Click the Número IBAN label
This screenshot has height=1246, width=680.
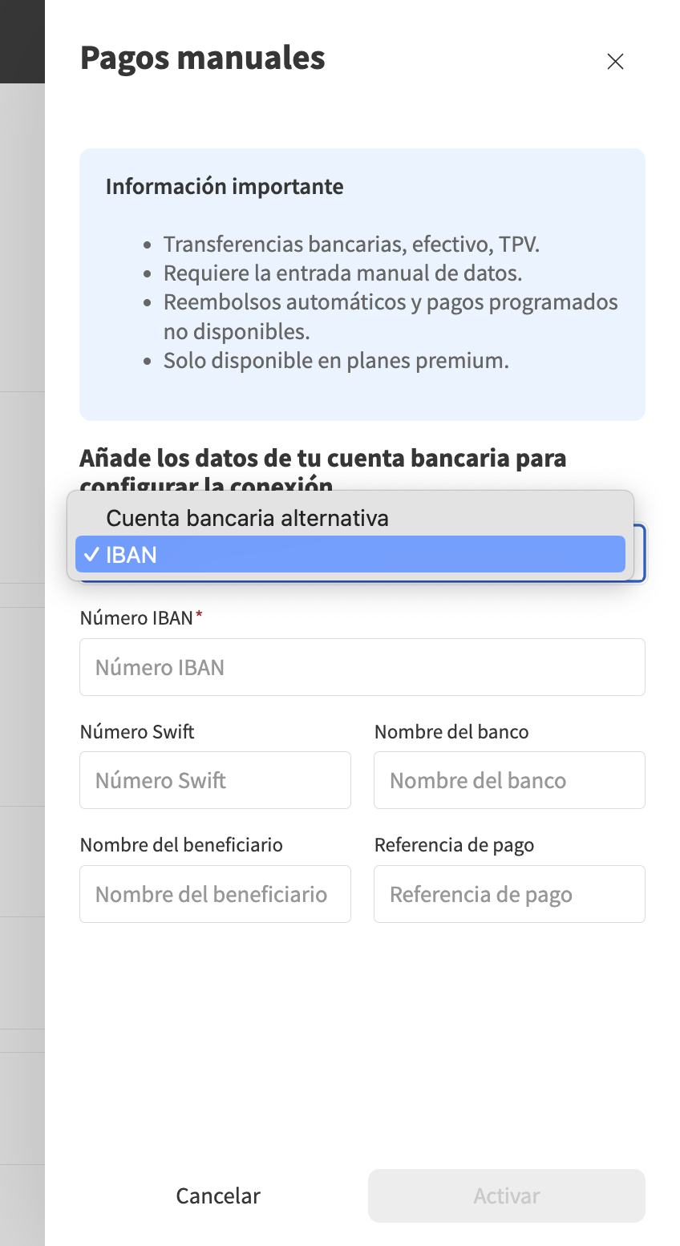(x=134, y=617)
